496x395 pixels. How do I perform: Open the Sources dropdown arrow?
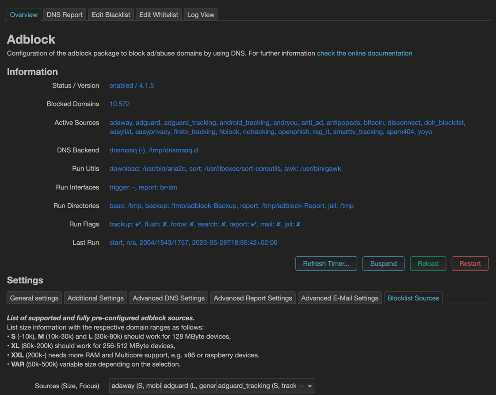[309, 386]
